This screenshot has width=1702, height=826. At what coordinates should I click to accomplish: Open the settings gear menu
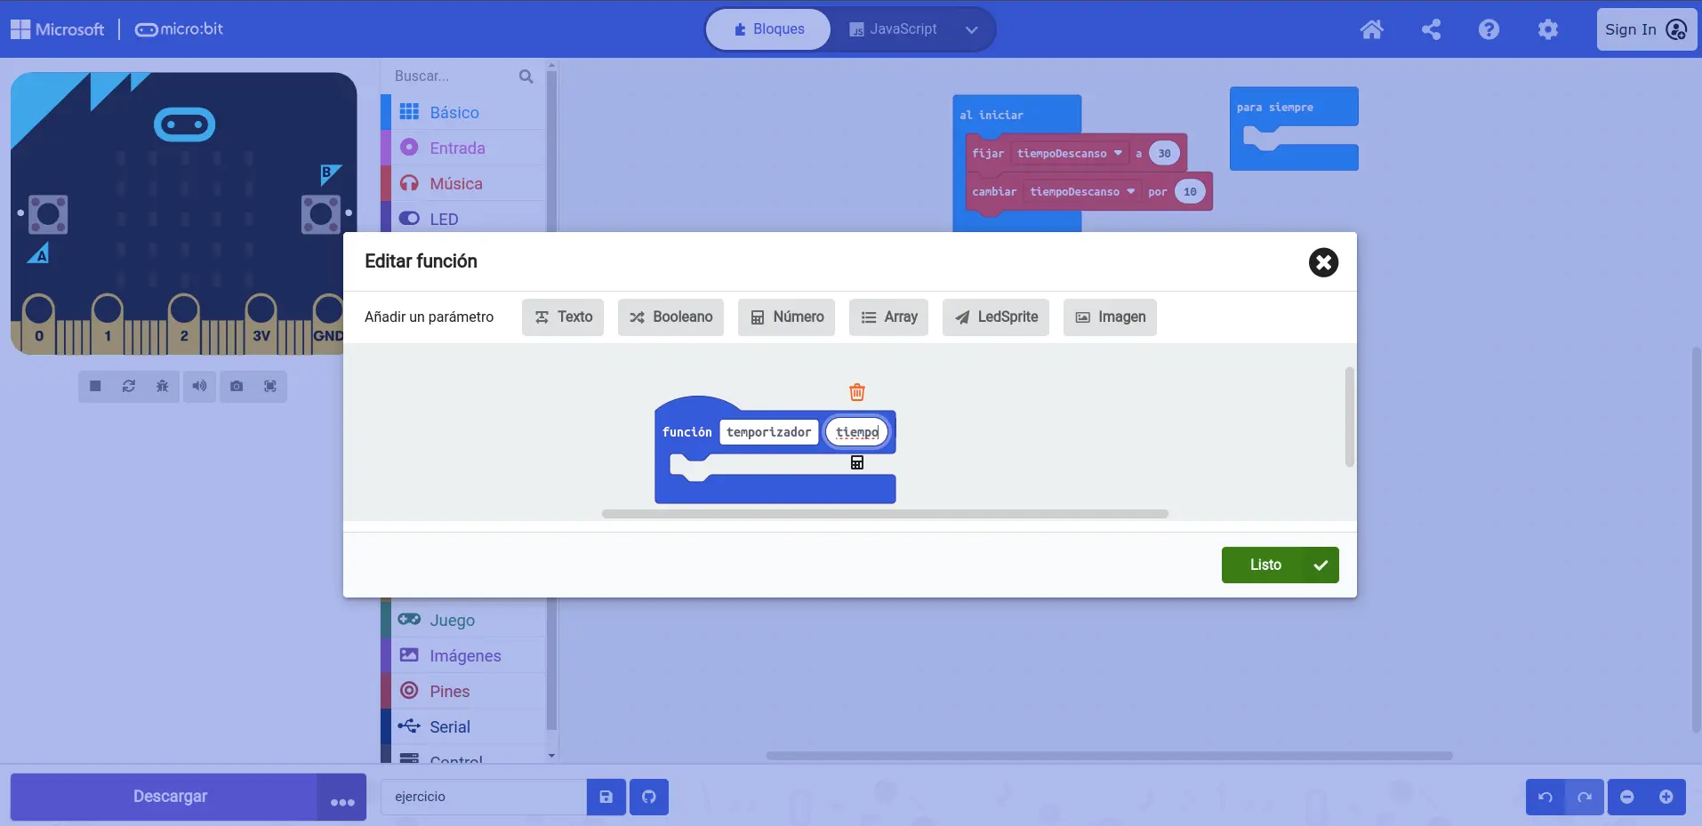coord(1547,29)
